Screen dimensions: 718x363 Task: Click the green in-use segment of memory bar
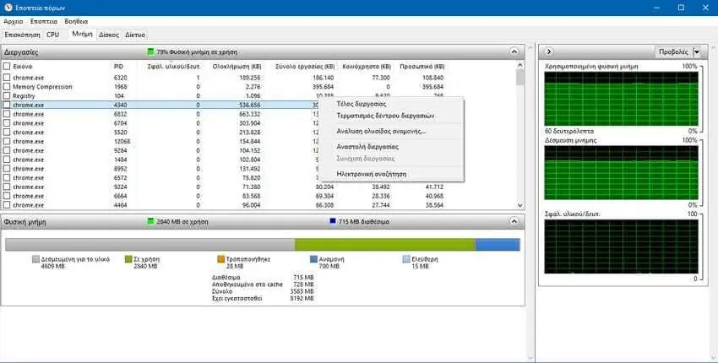pyautogui.click(x=385, y=245)
